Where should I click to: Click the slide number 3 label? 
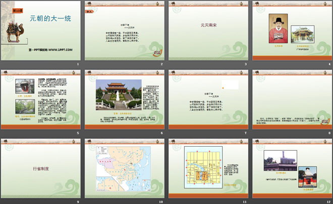(x=246, y=64)
